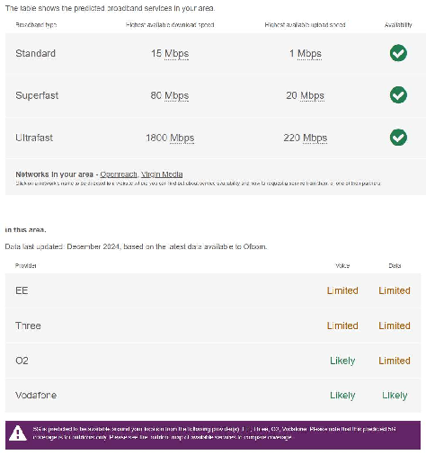Click Mbps abbreviation beside 20 upload speed
This screenshot has width=426, height=455.
click(312, 95)
